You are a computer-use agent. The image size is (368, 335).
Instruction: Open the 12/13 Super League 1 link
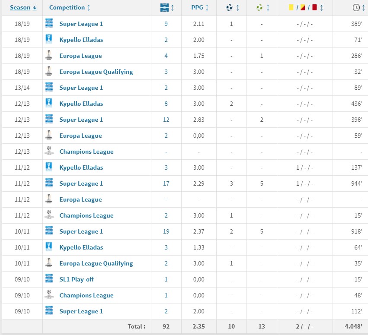point(81,120)
